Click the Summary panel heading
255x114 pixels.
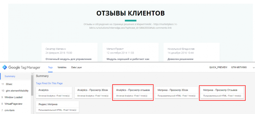[x=42, y=76]
